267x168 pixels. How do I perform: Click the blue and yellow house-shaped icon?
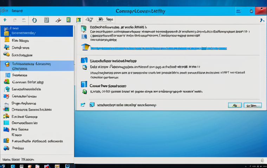coord(85,47)
